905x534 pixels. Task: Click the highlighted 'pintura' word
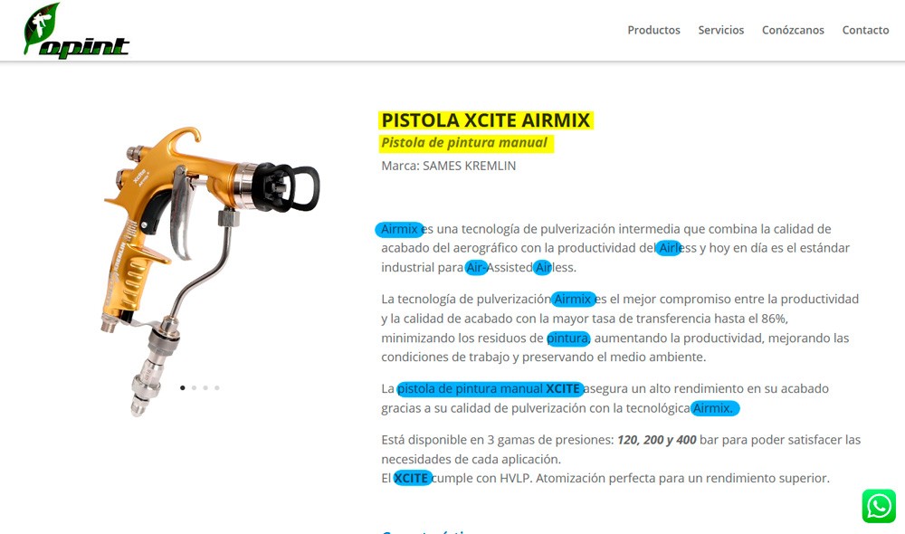click(x=568, y=338)
